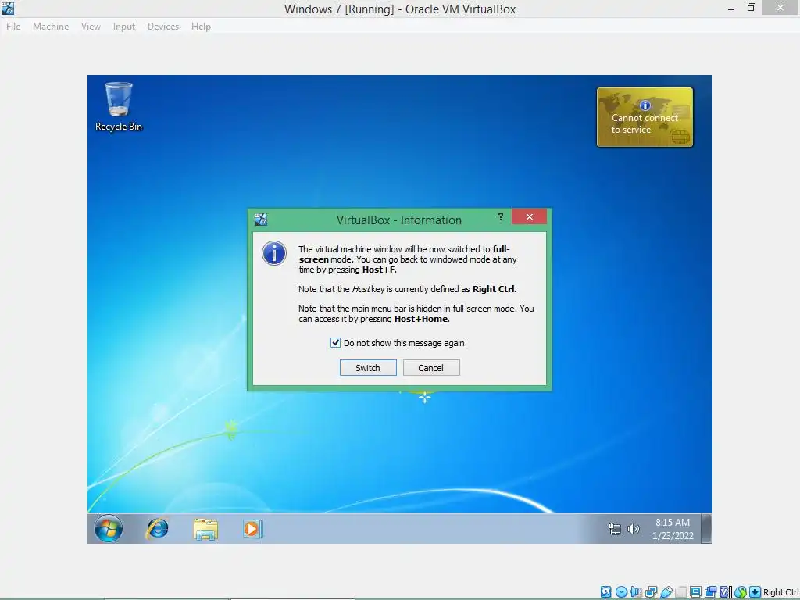Click the keyboard capture arrow icon
This screenshot has width=800, height=600.
coord(755,592)
